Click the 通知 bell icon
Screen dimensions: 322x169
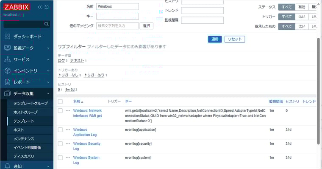click(x=7, y=166)
